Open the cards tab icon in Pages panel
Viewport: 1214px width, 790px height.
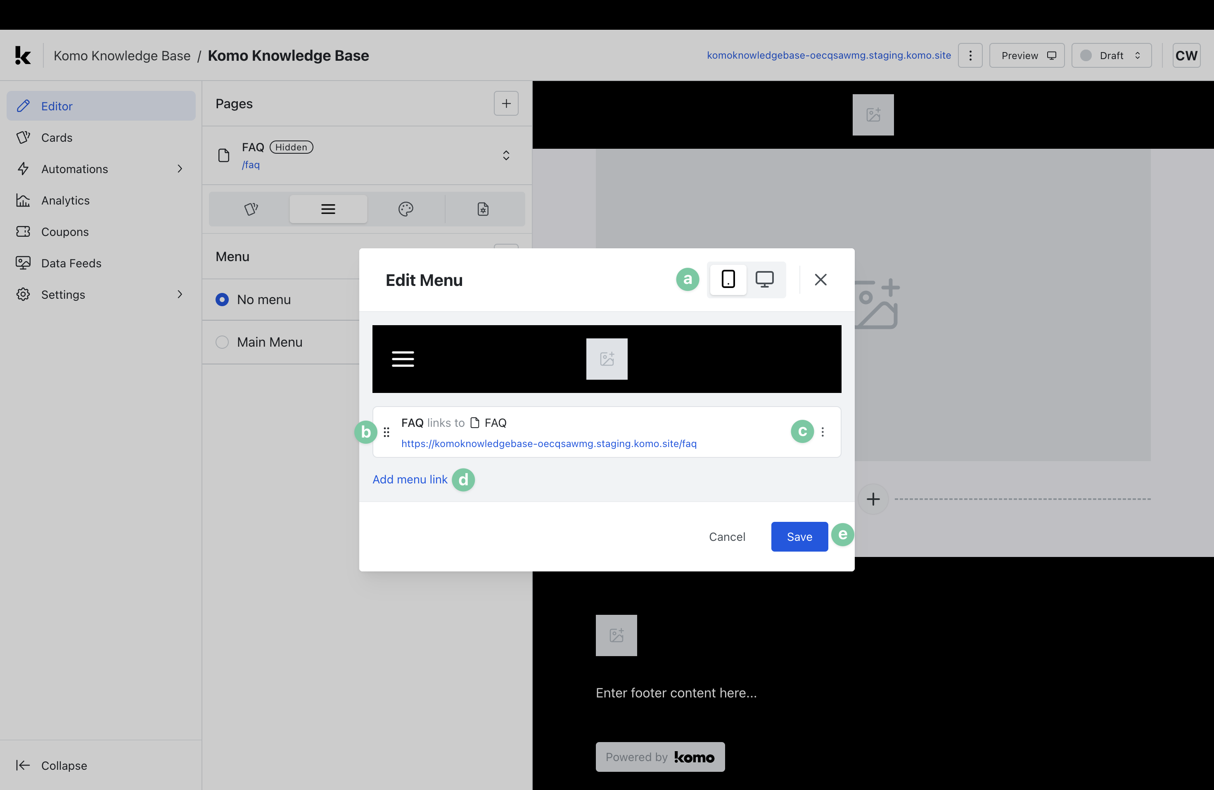[251, 209]
